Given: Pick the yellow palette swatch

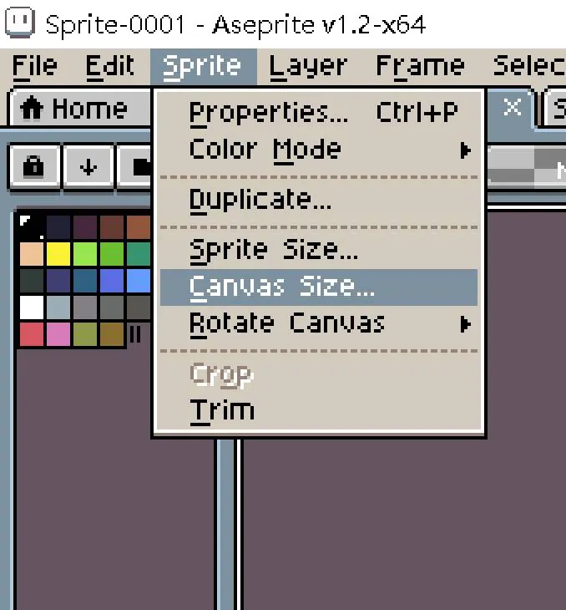Looking at the screenshot, I should (x=58, y=254).
